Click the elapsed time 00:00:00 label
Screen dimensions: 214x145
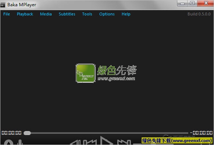11,133
